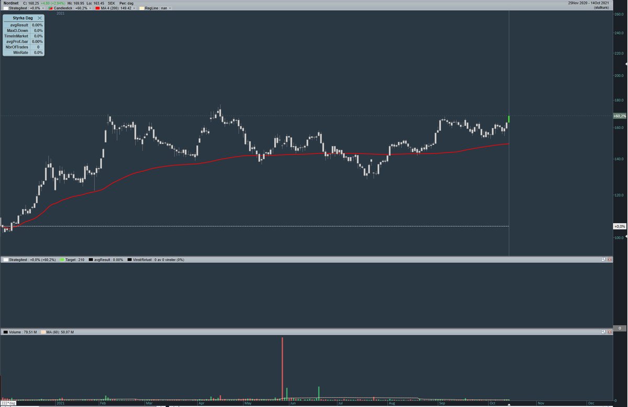
Task: Click the Jun label on time axis
Action: 293,403
